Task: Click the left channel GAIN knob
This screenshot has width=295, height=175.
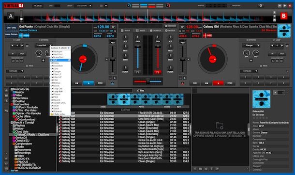Action: [137, 37]
